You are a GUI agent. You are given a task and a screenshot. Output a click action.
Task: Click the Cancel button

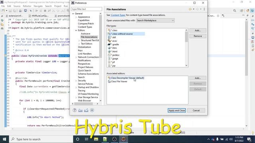tap(196, 110)
